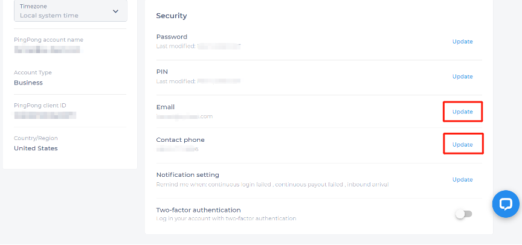Image resolution: width=522 pixels, height=245 pixels.
Task: Click the blurred email address value
Action: [x=184, y=116]
